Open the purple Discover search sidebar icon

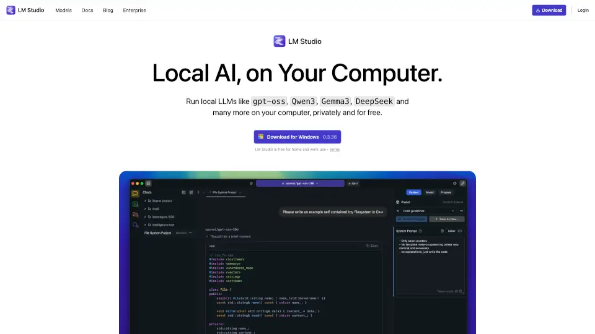[135, 225]
